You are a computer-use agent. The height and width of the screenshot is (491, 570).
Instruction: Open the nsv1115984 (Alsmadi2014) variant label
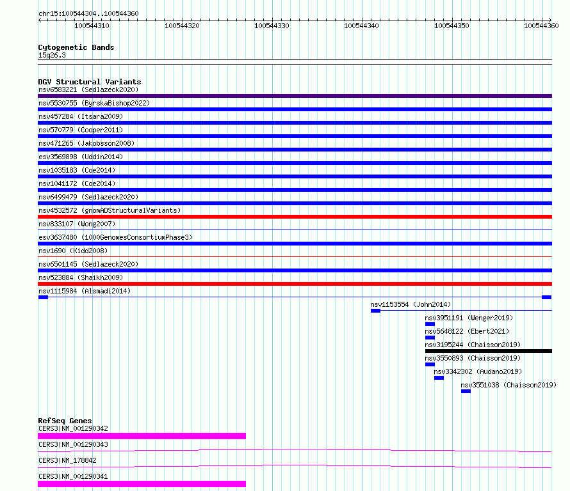tap(84, 291)
